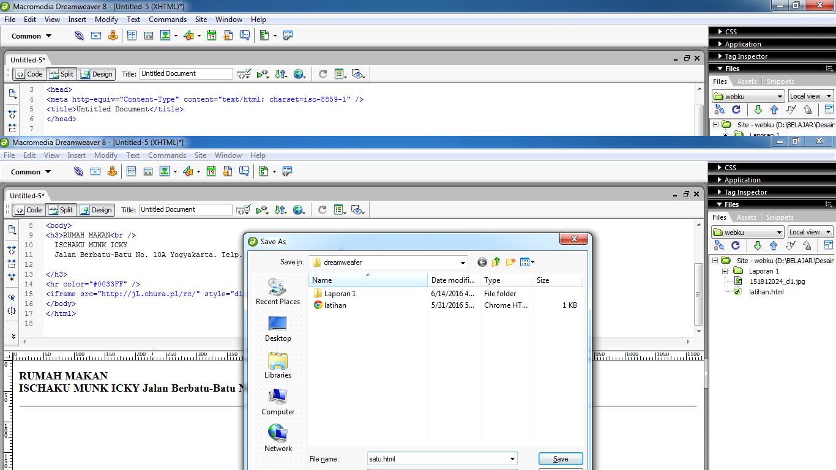836x470 pixels.
Task: Go up one level in Save As dialog
Action: point(496,262)
